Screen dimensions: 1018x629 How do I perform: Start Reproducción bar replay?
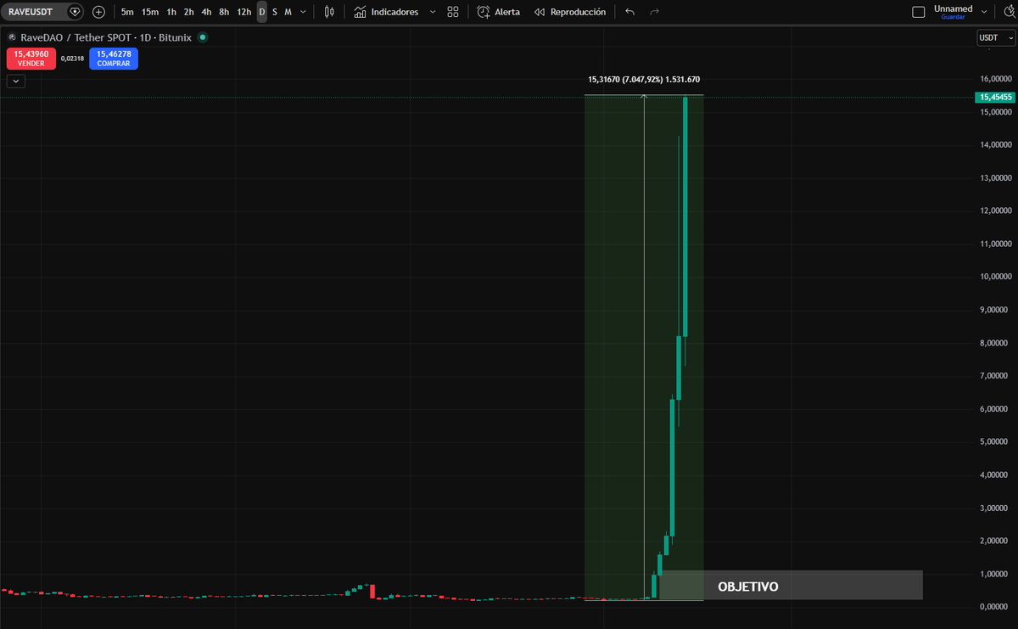pos(570,12)
